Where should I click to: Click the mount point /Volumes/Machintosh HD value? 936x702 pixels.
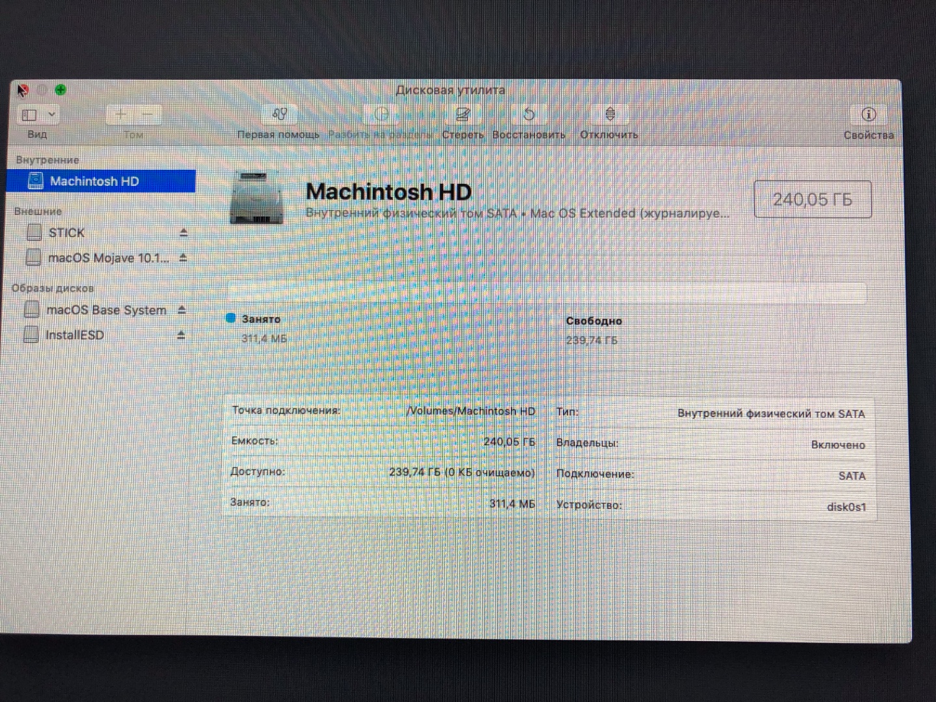471,411
